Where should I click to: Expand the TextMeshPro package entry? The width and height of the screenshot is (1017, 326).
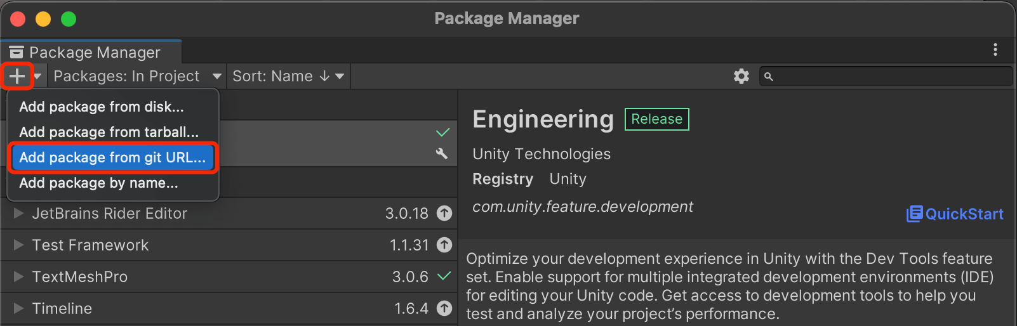18,277
